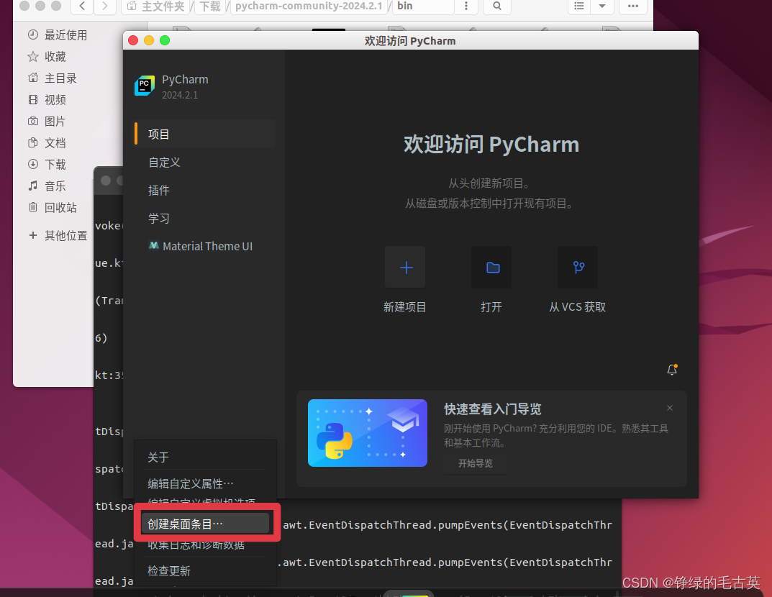Image resolution: width=772 pixels, height=597 pixels.
Task: Click the 2024.2.1 version text under PyCharm
Action: point(180,96)
